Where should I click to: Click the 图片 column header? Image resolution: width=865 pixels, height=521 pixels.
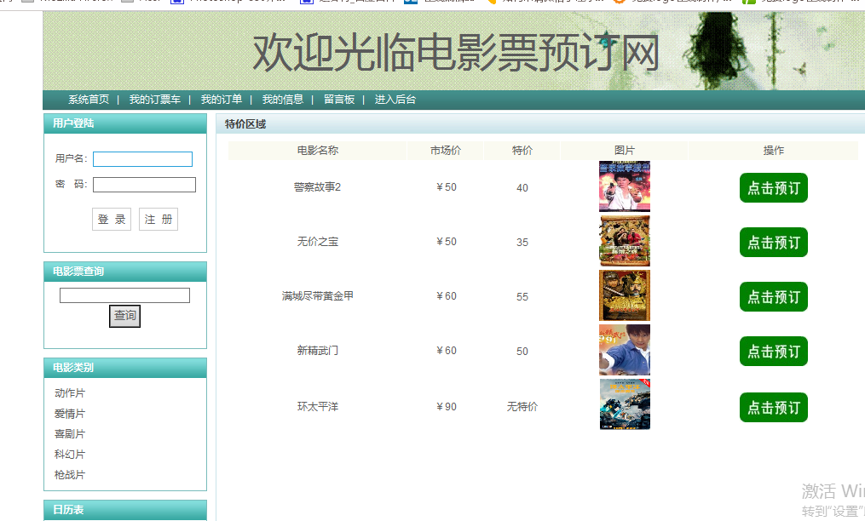625,151
